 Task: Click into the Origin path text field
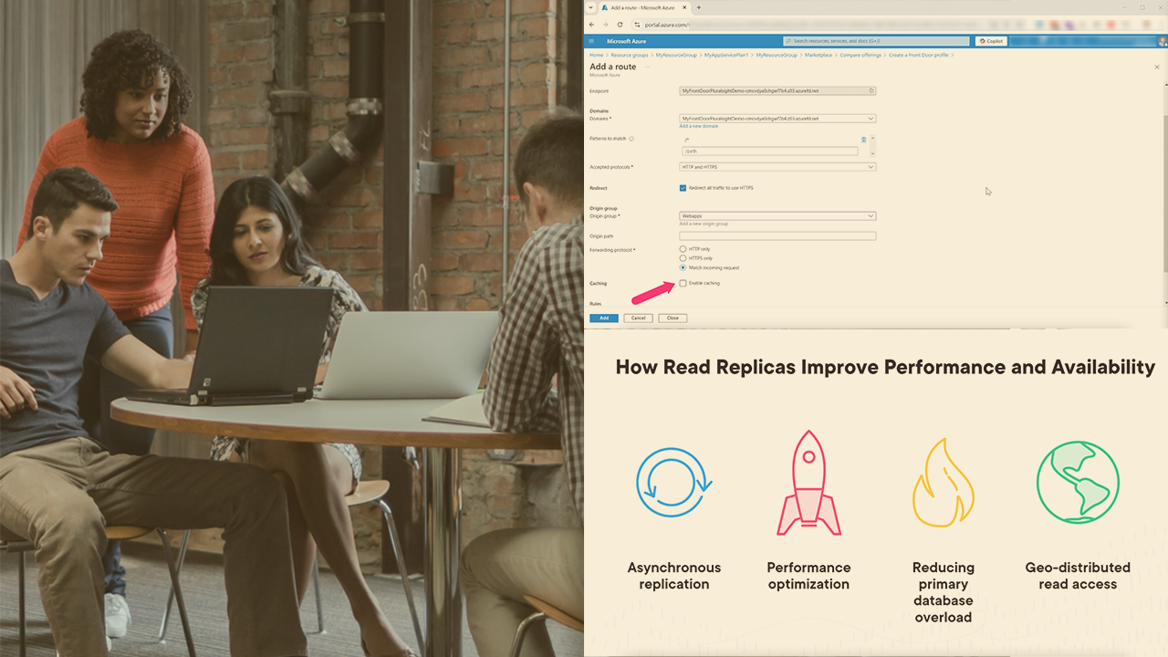click(777, 236)
